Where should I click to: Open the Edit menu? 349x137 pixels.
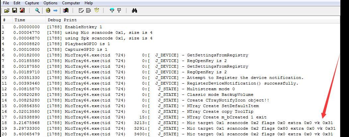coord(17,3)
